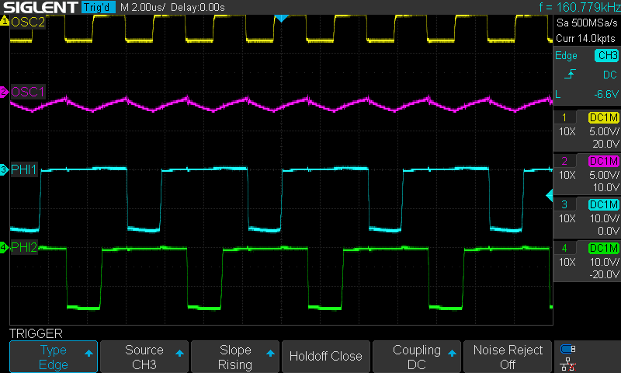Click the PHI1 channel label
This screenshot has height=373, width=621.
pos(24,169)
